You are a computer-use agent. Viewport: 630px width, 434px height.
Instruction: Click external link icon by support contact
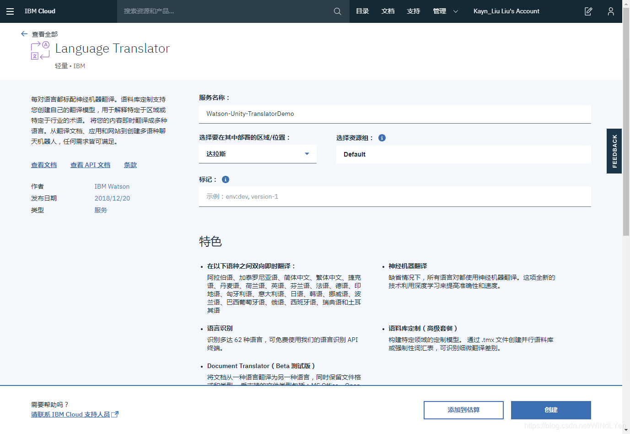coord(115,414)
